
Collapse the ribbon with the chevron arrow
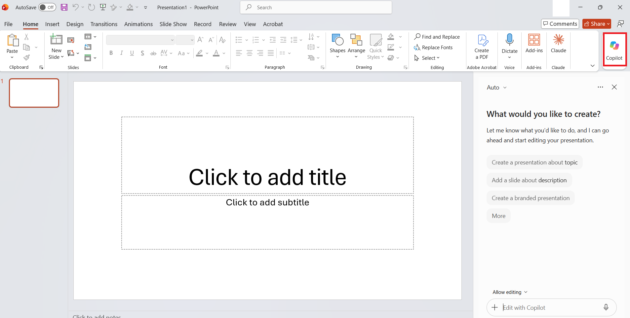[x=593, y=66]
